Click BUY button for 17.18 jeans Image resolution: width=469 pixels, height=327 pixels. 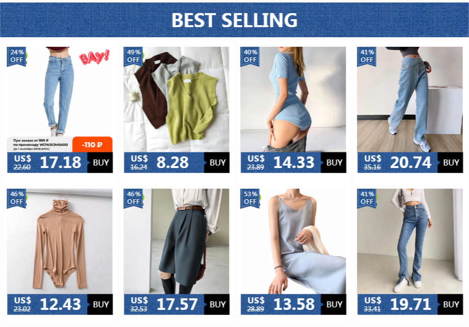pos(100,162)
